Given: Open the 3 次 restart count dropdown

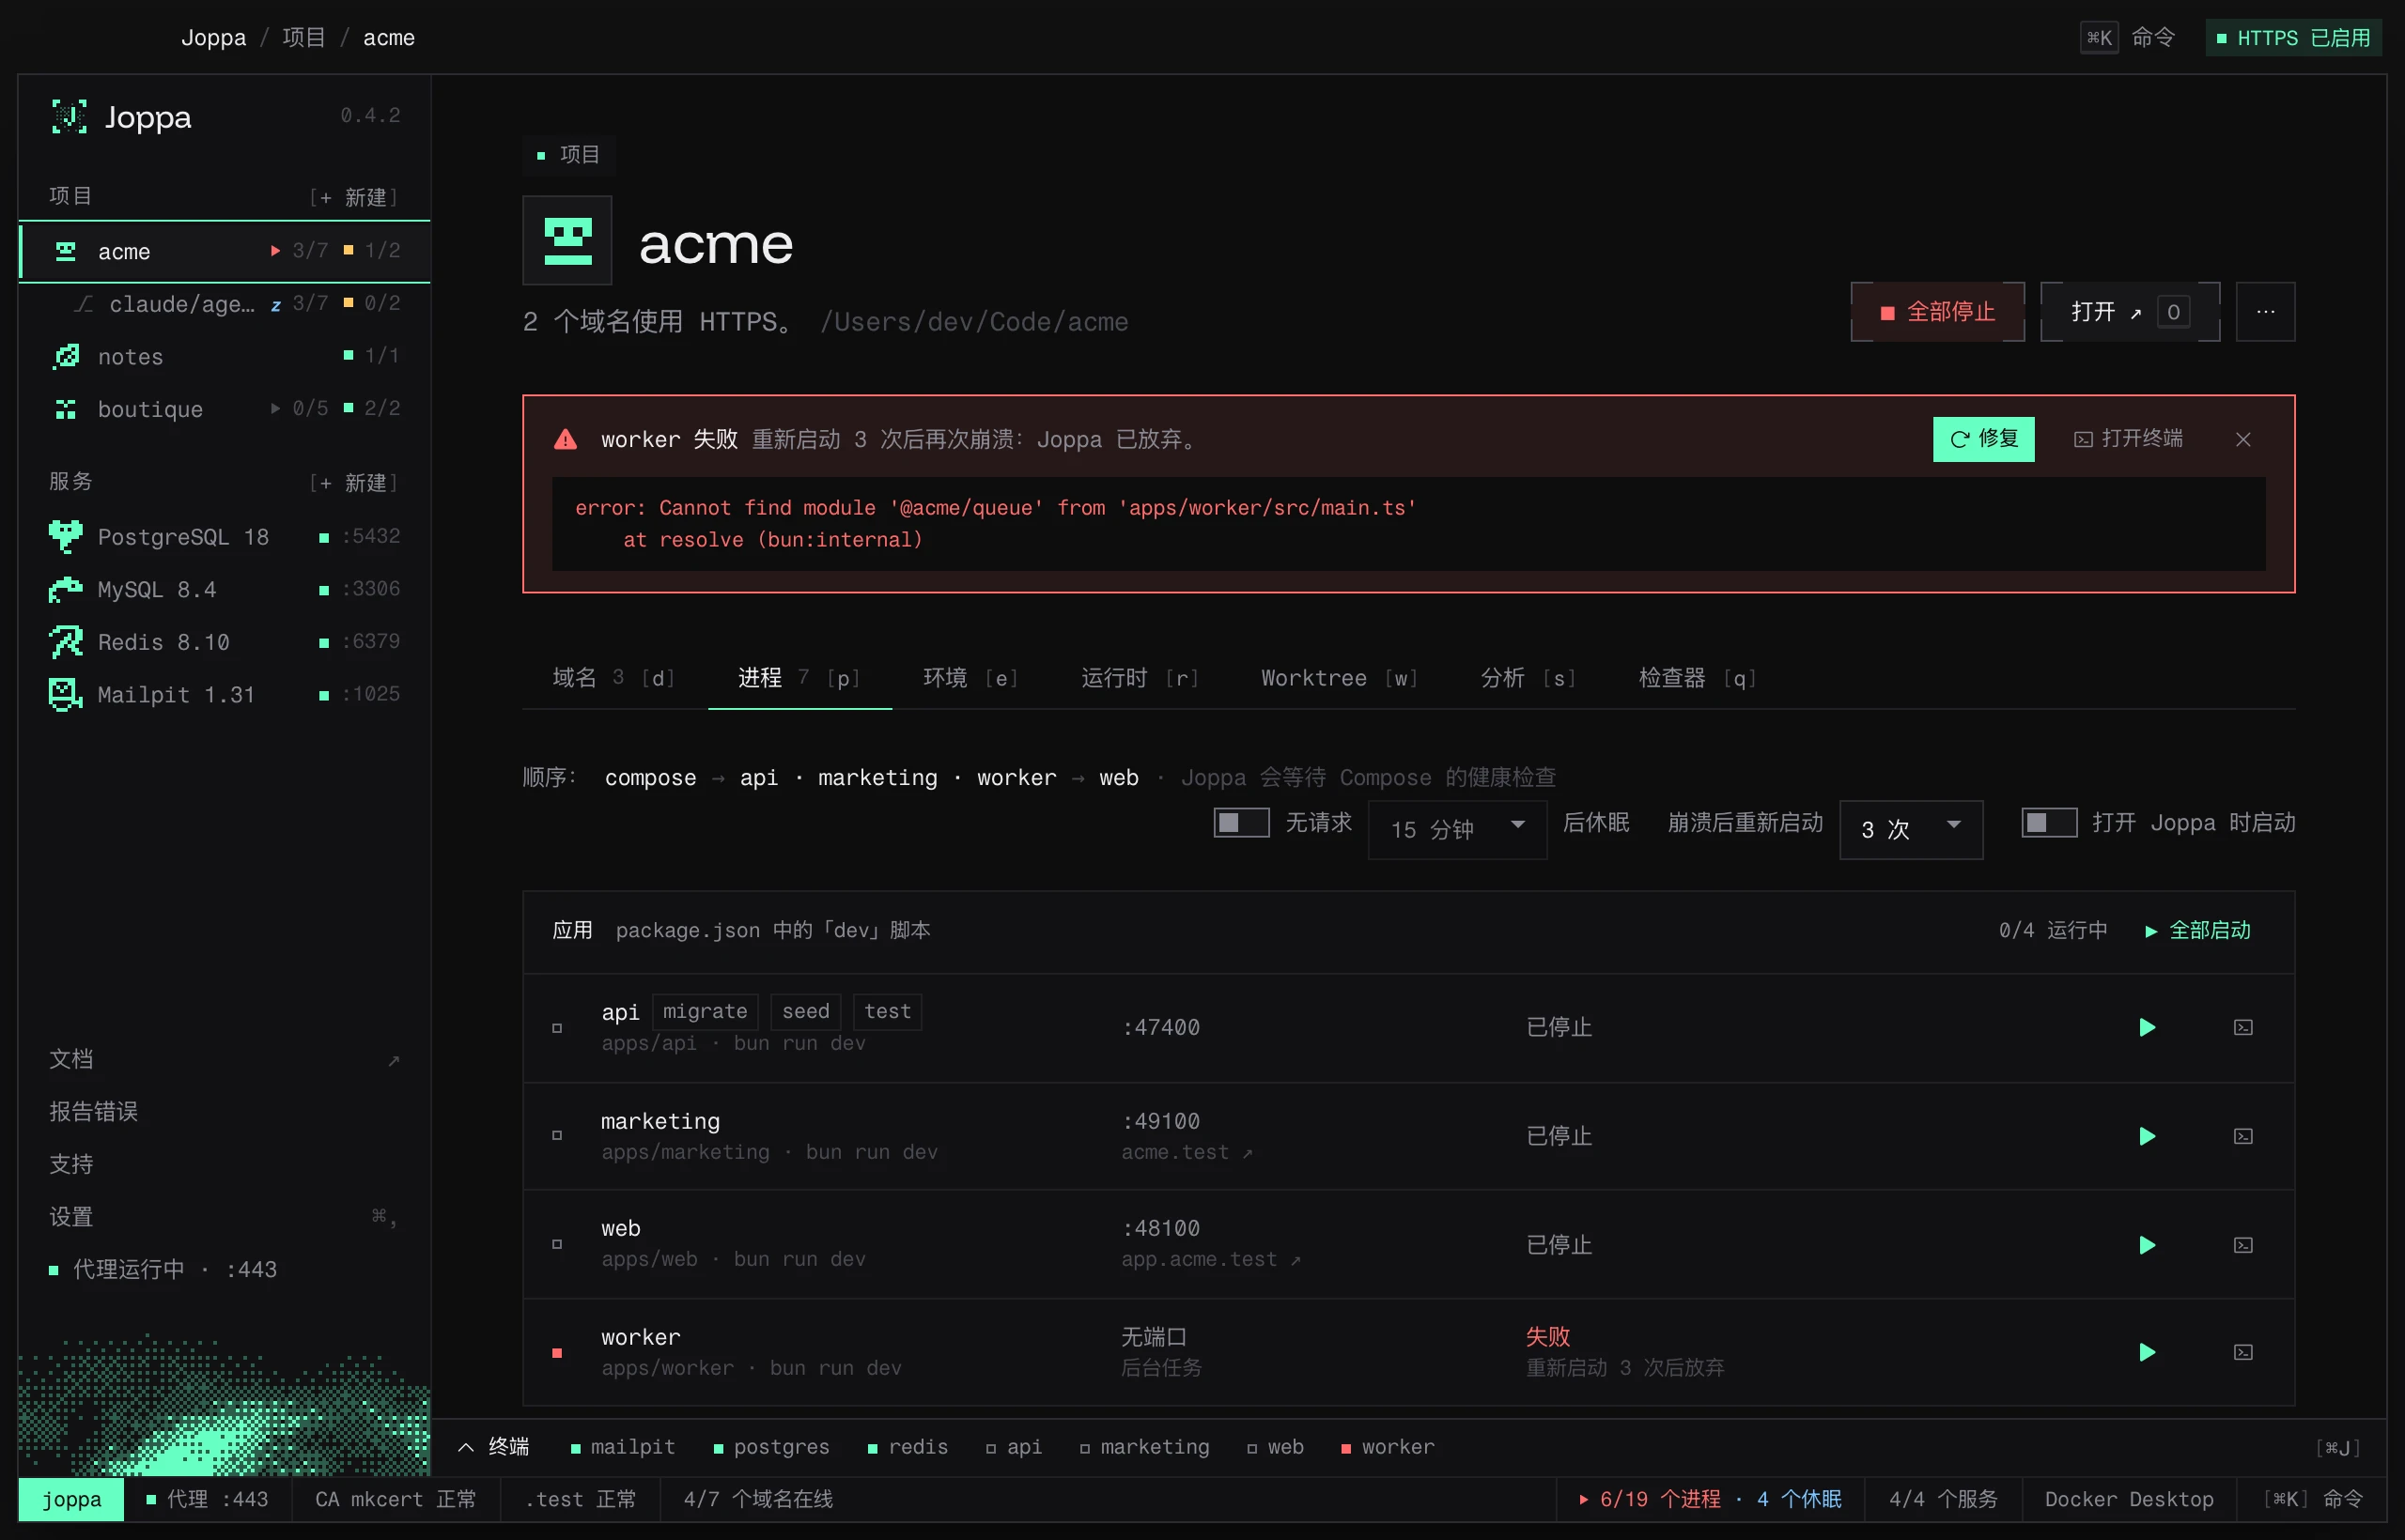Looking at the screenshot, I should pyautogui.click(x=1911, y=829).
